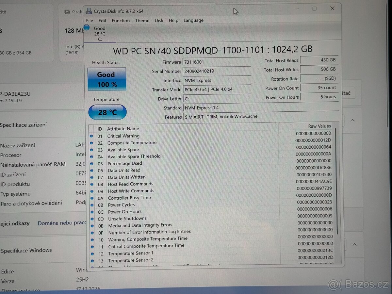Click the Good 100% health status indicator
Viewport: 392px width, 294px height.
pyautogui.click(x=107, y=78)
